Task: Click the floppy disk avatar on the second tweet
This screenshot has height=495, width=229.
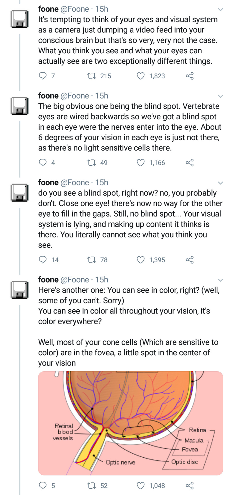Action: coord(19,106)
